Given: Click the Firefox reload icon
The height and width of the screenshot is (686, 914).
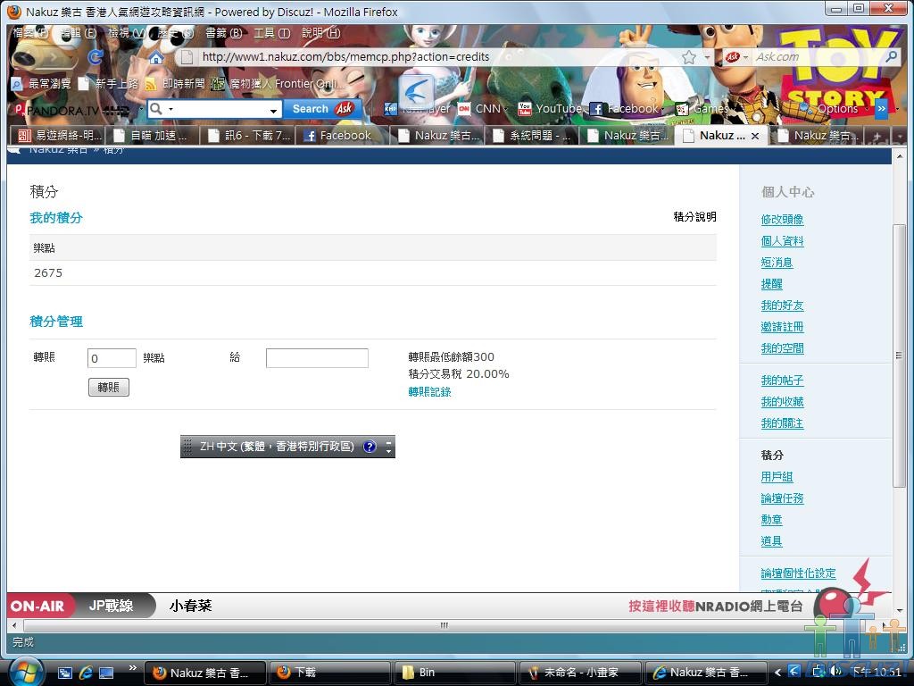Looking at the screenshot, I should pyautogui.click(x=96, y=57).
